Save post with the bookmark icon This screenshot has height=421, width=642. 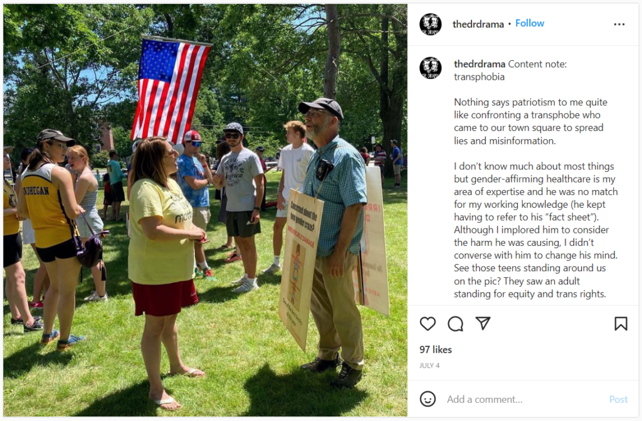click(621, 324)
